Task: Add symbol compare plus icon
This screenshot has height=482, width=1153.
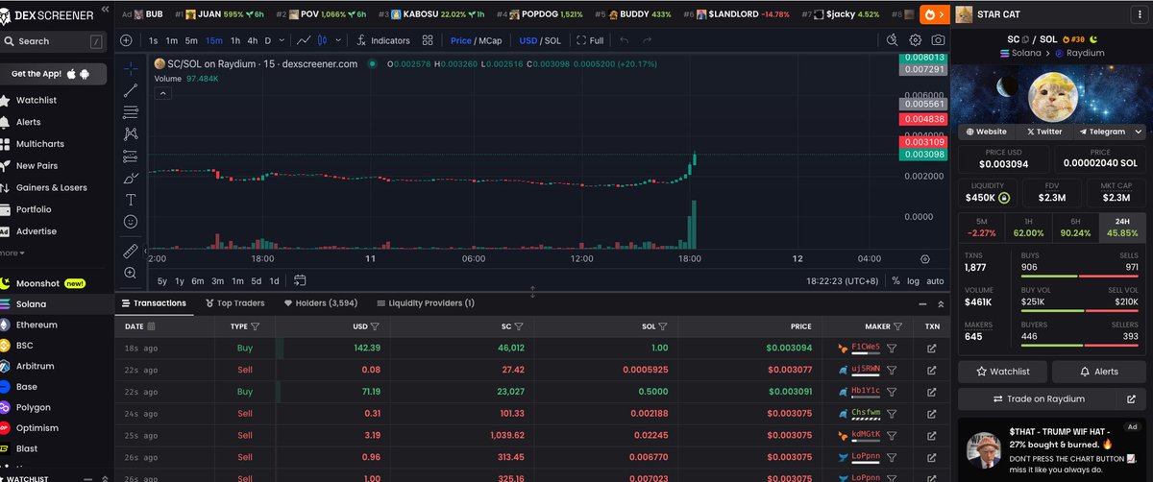Action: (127, 40)
